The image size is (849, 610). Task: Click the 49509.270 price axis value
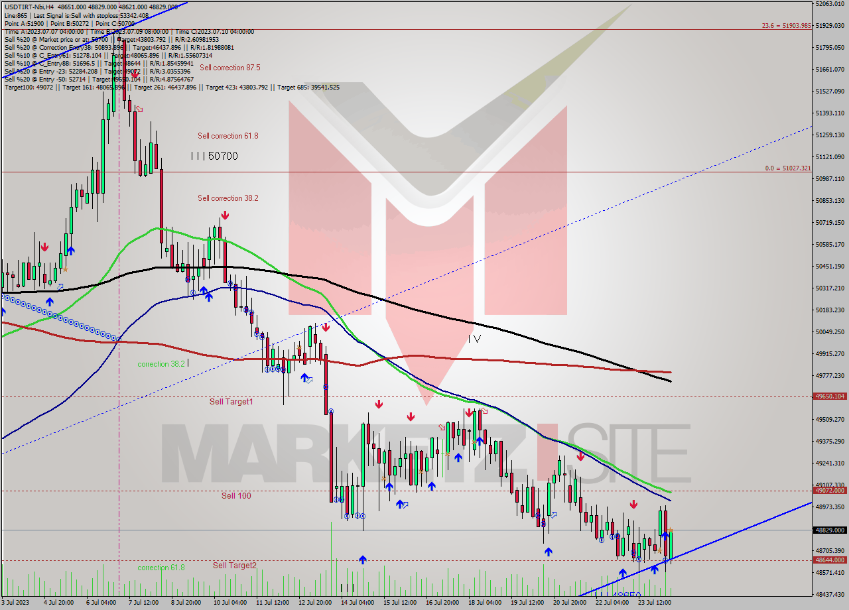[830, 419]
